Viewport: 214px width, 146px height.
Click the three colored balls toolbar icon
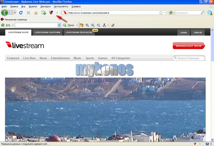(x=51, y=12)
